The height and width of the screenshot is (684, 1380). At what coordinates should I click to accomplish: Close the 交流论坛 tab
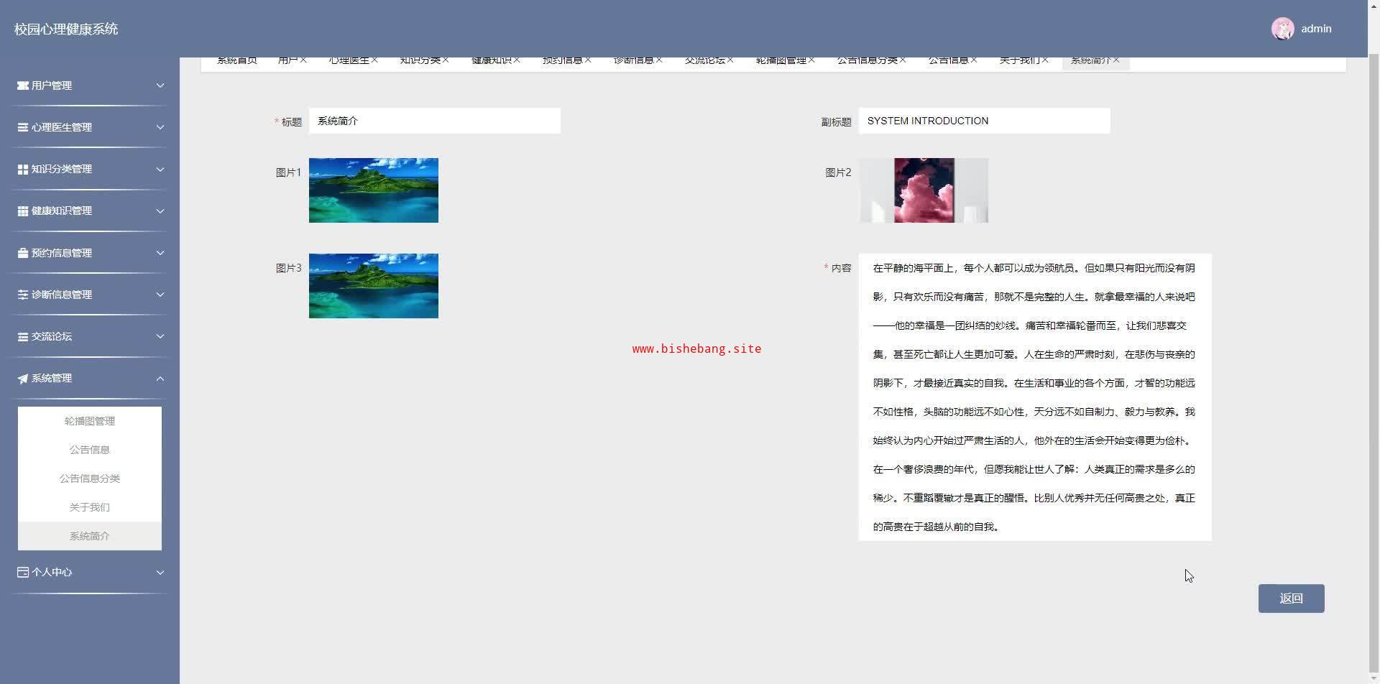click(730, 60)
